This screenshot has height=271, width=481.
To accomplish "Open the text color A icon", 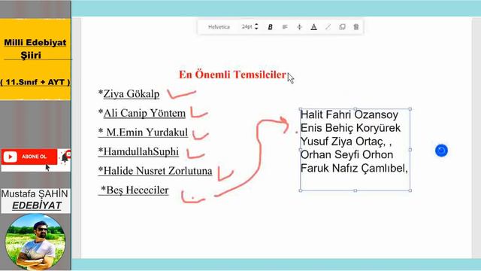I will coord(313,27).
